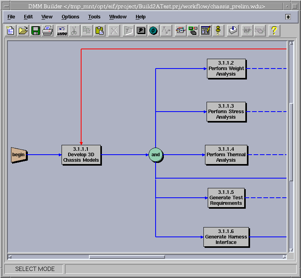Click the yellow question mark help icon
Image resolution: width=301 pixels, height=278 pixels.
[x=274, y=31]
